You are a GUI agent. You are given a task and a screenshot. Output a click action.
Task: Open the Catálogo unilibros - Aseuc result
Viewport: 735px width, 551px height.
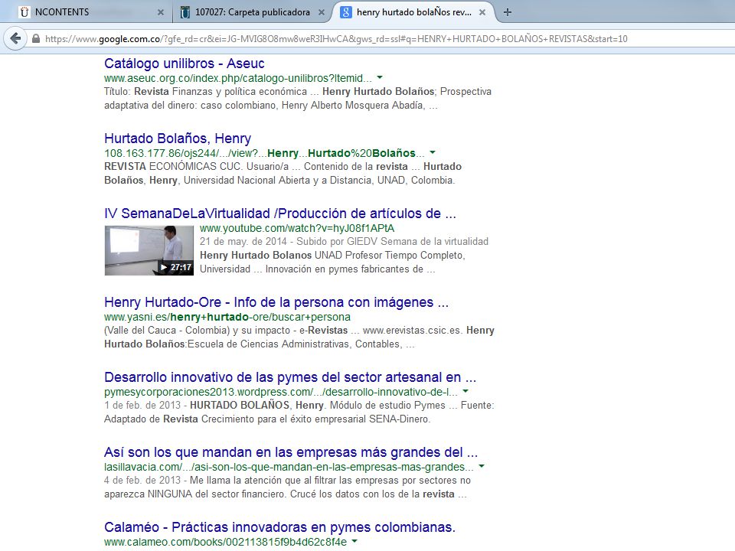pos(185,64)
